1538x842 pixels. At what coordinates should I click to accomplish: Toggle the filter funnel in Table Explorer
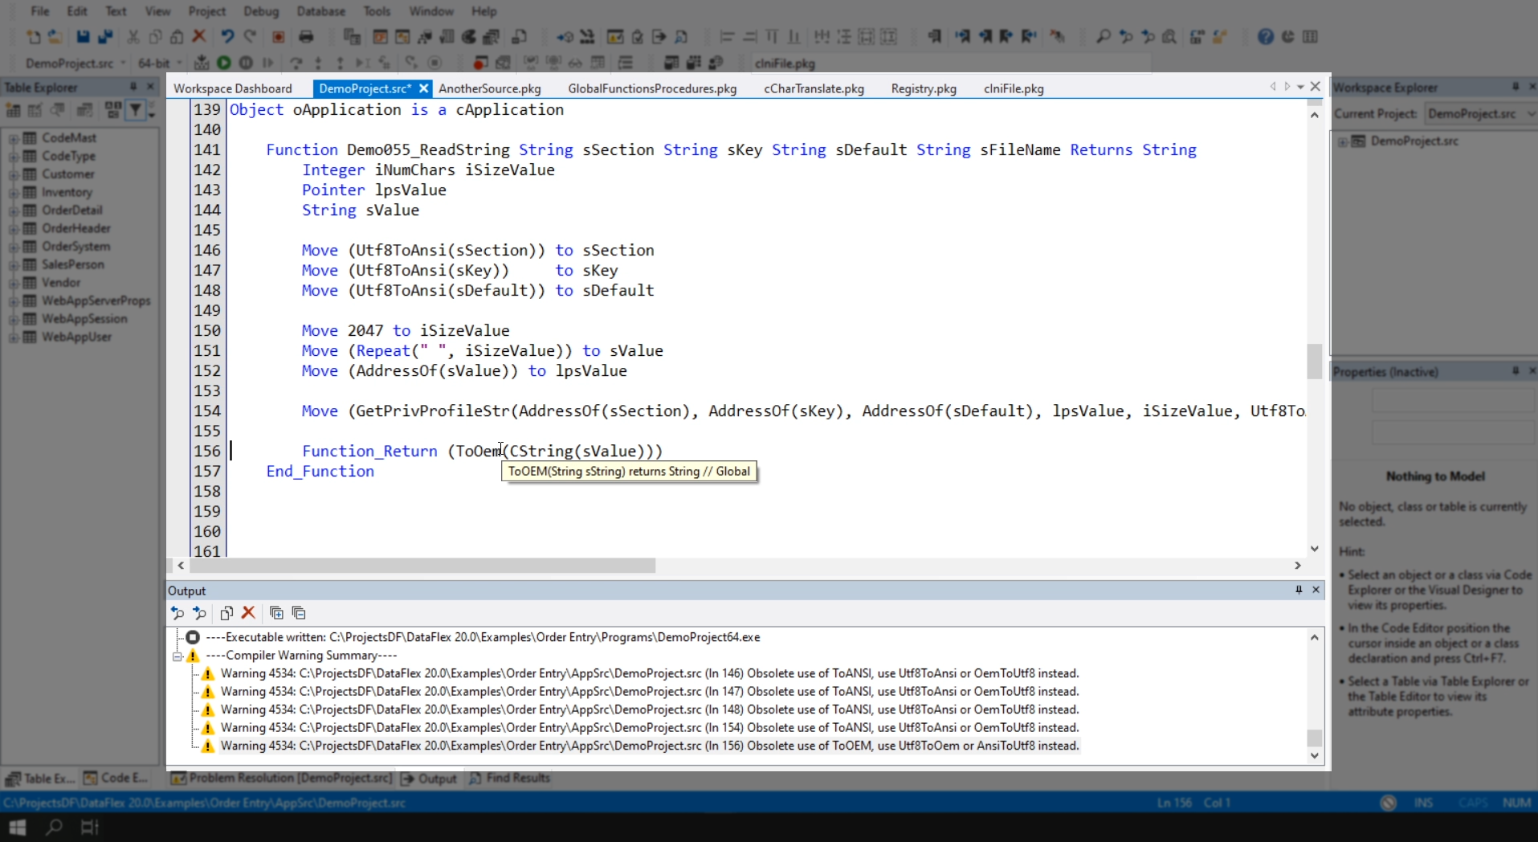(x=136, y=110)
